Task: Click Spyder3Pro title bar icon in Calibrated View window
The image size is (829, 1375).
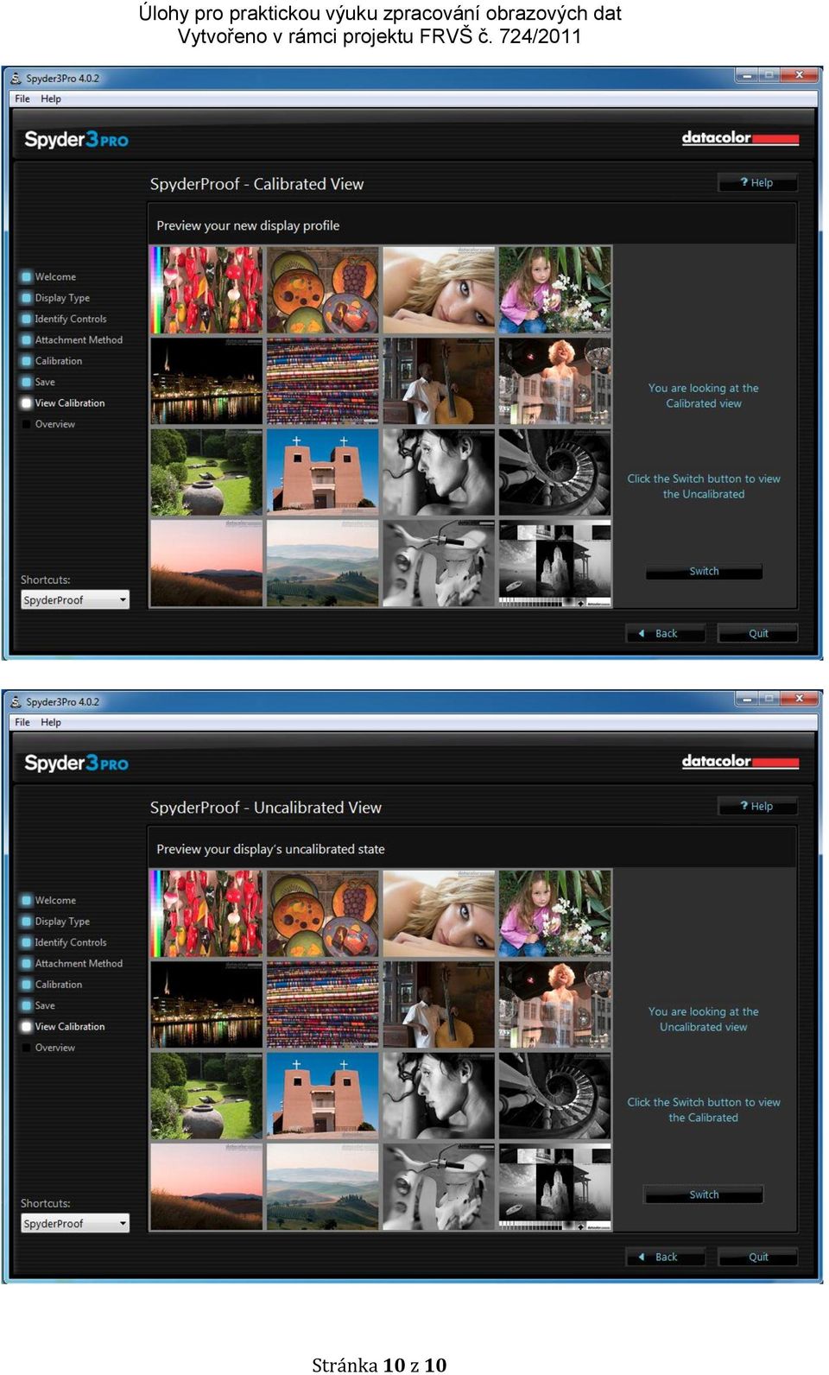Action: pos(16,78)
